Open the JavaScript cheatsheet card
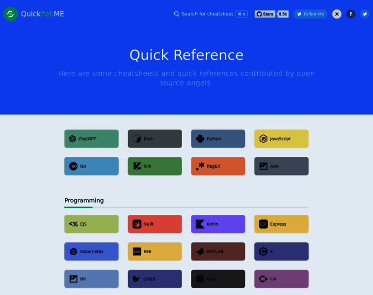 pos(281,139)
